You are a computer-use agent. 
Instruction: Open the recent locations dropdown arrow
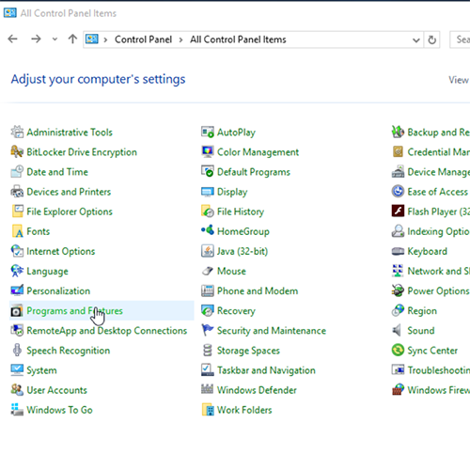[55, 39]
